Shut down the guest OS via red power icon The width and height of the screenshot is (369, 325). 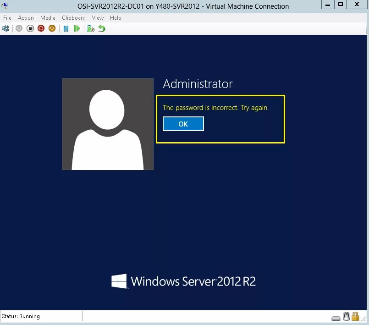click(41, 28)
